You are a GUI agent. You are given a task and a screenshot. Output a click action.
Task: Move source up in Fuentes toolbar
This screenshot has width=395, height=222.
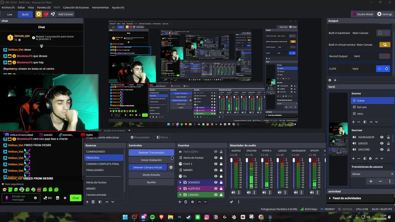199,202
